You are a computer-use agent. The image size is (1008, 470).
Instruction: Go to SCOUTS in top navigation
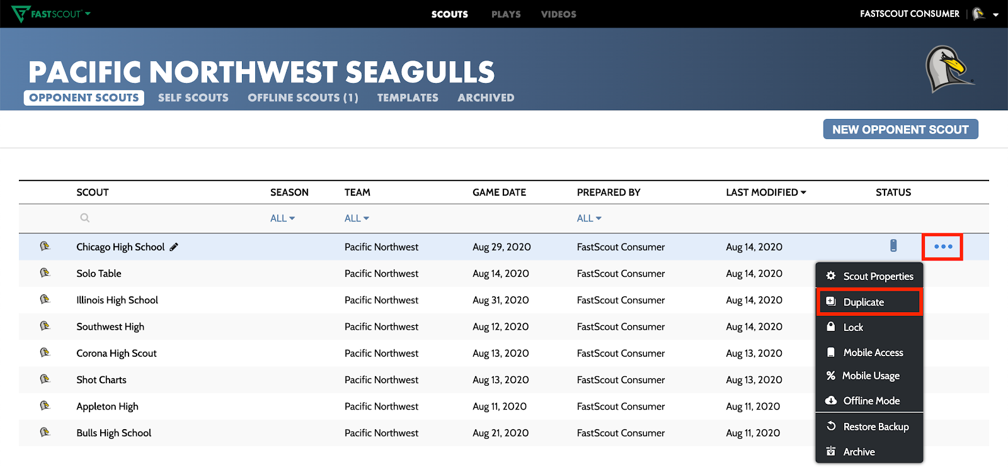tap(450, 14)
